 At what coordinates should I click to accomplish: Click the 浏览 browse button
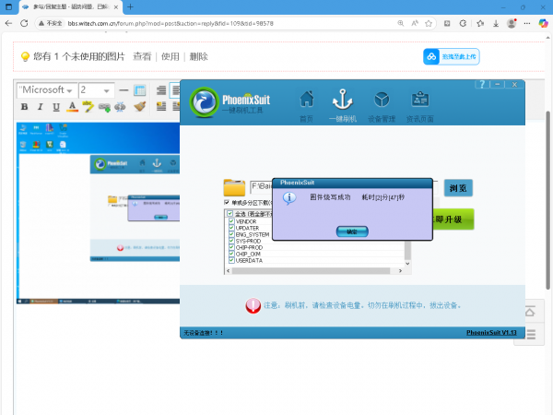click(457, 188)
